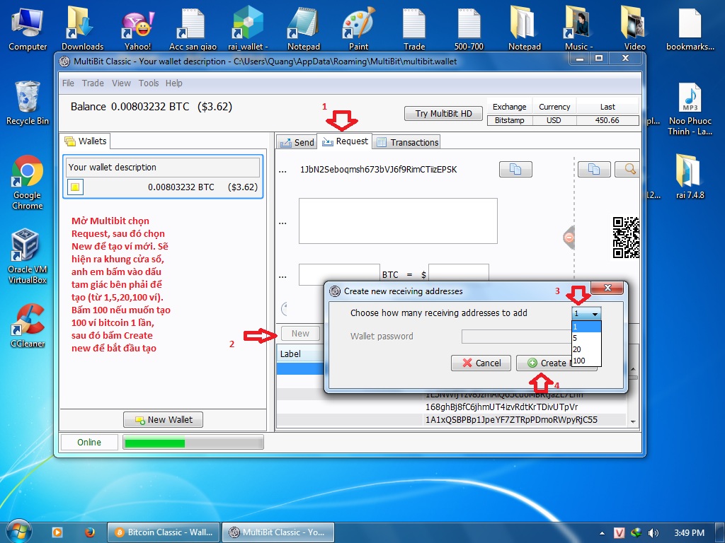Open the Computer desktop icon
Image resolution: width=725 pixels, height=543 pixels.
pos(28,28)
